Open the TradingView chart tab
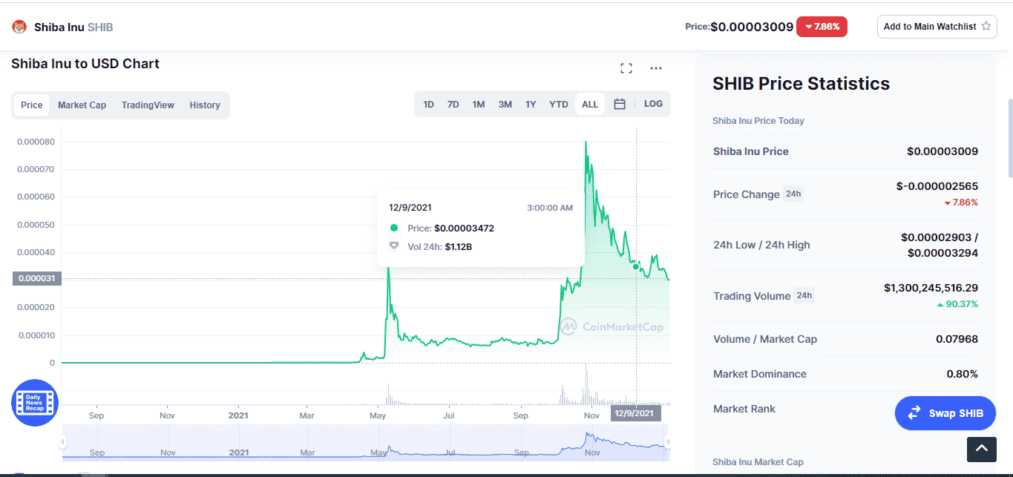Image resolution: width=1013 pixels, height=477 pixels. tap(148, 105)
